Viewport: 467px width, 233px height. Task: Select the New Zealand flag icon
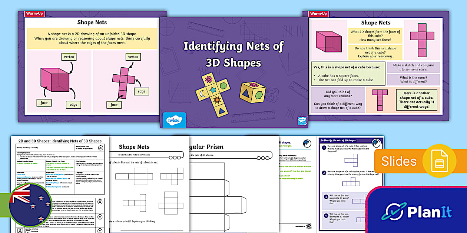tap(30, 204)
